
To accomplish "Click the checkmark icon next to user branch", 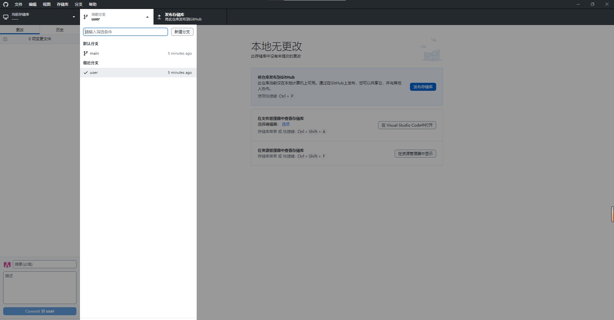I will click(x=86, y=73).
